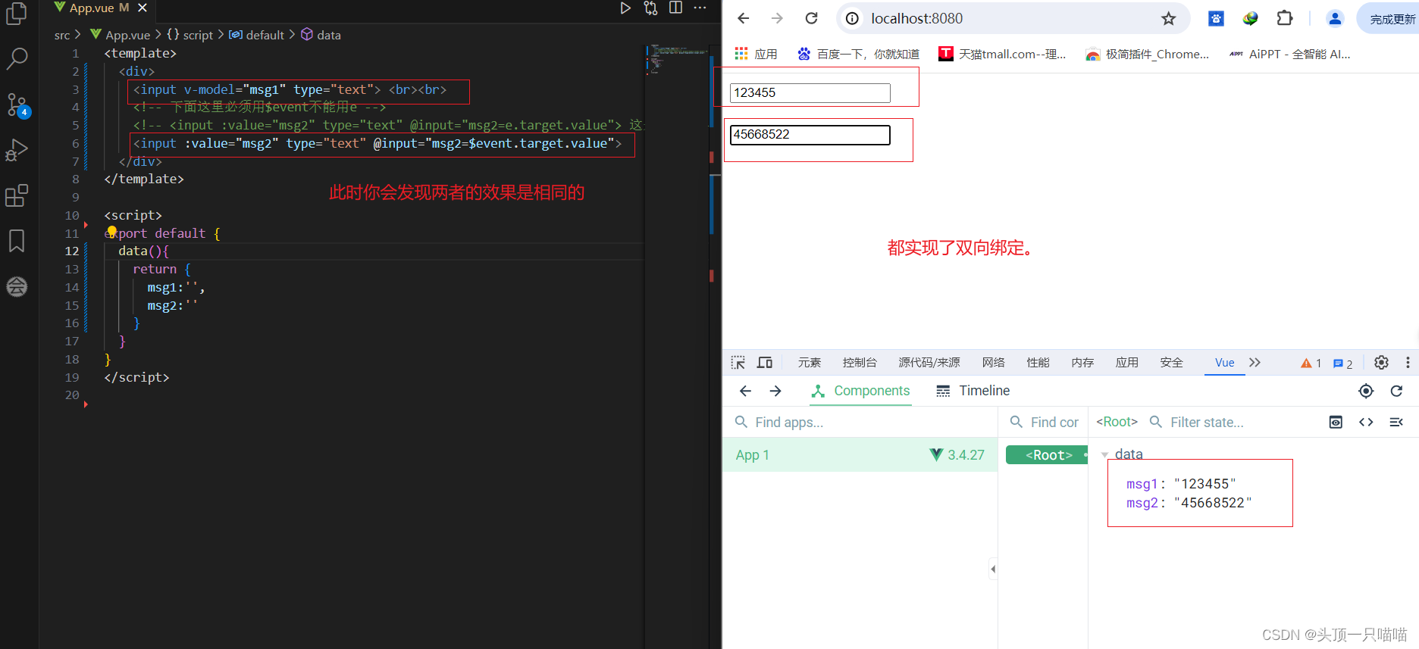Click the messages count indicator showing 2

pos(1342,364)
